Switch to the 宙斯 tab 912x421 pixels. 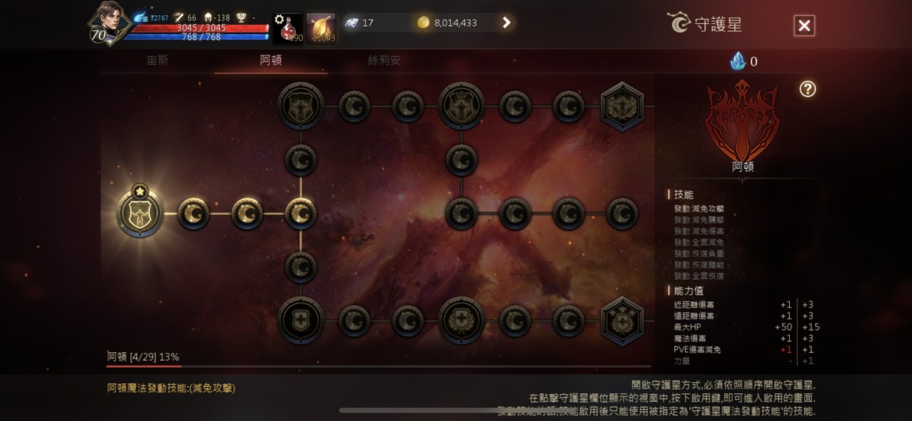pos(158,60)
